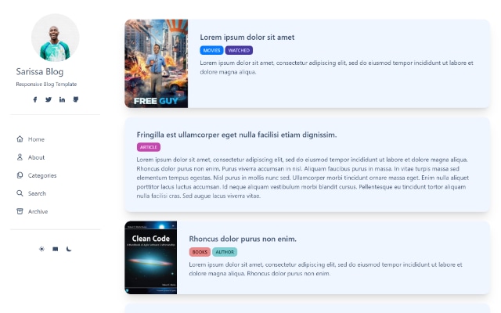501x313 pixels.
Task: Open the Twitter profile icon
Action: coord(49,99)
